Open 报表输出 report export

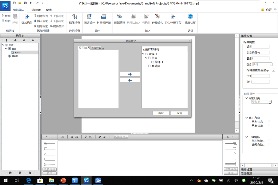(90, 19)
